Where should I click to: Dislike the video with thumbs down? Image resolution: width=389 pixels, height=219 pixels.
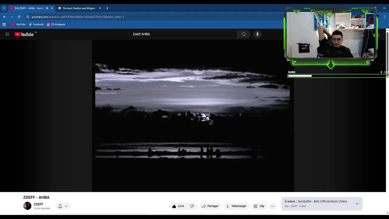[192, 206]
